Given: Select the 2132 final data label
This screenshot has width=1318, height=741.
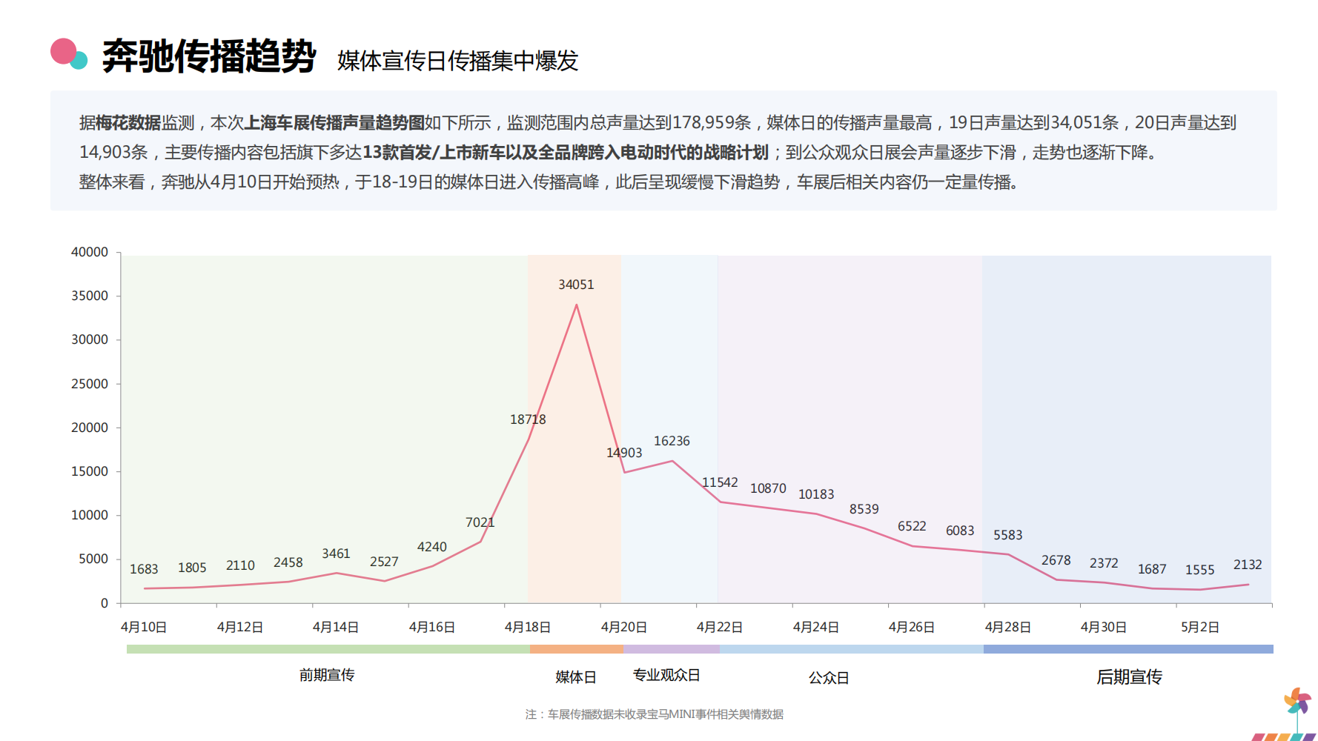Looking at the screenshot, I should tap(1248, 565).
